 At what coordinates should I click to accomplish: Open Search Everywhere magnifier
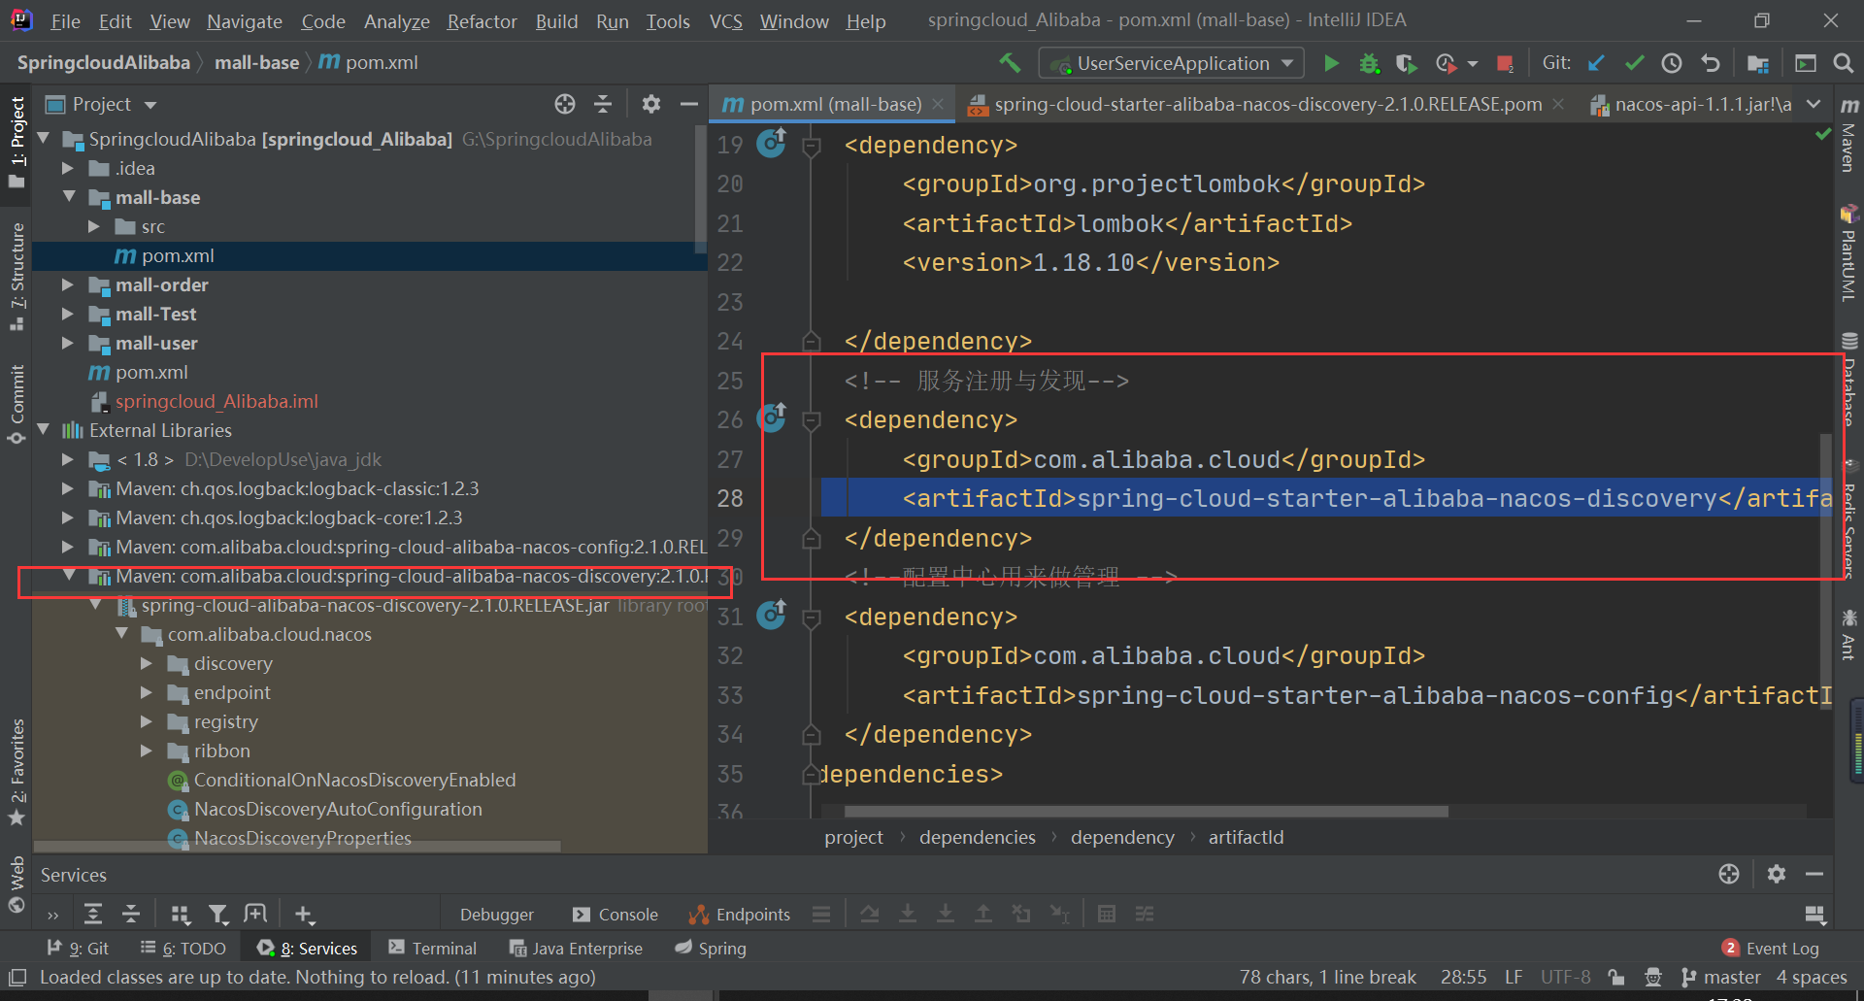point(1843,63)
